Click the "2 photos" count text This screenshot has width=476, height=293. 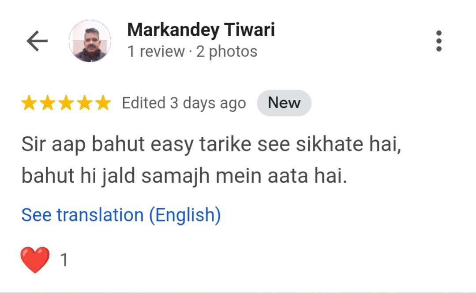(227, 51)
